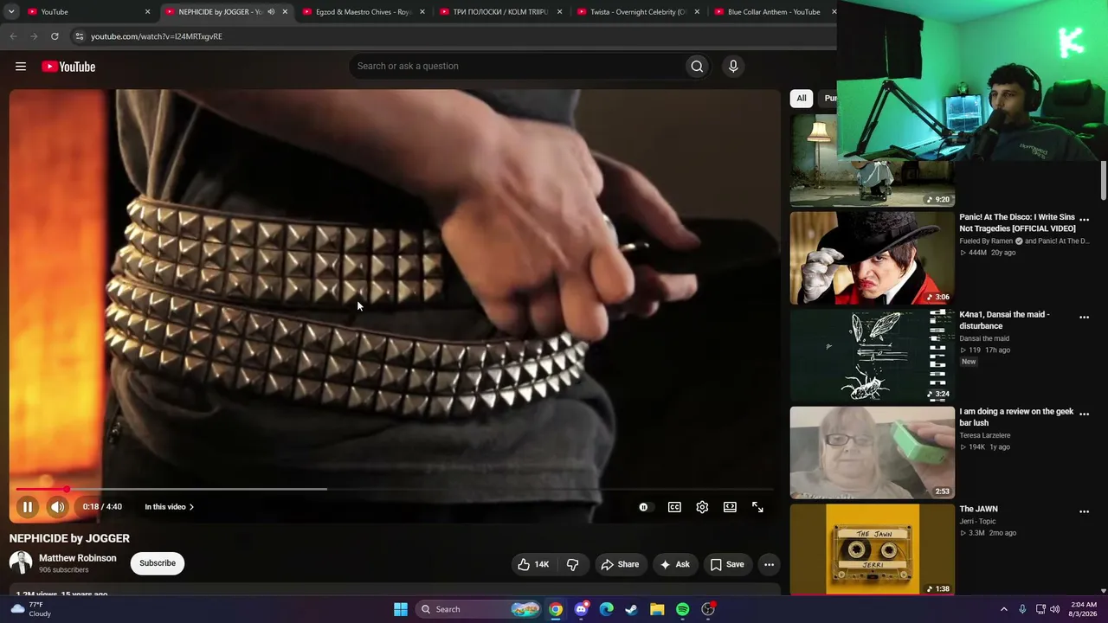The image size is (1108, 623).
Task: Open 'I am doing a review' title
Action: pos(1016,417)
